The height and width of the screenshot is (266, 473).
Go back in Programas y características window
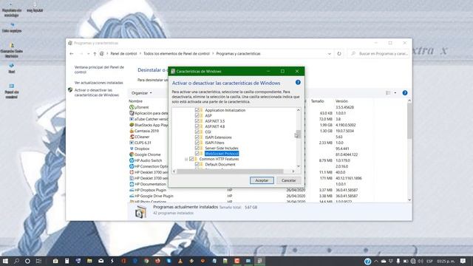click(72, 54)
